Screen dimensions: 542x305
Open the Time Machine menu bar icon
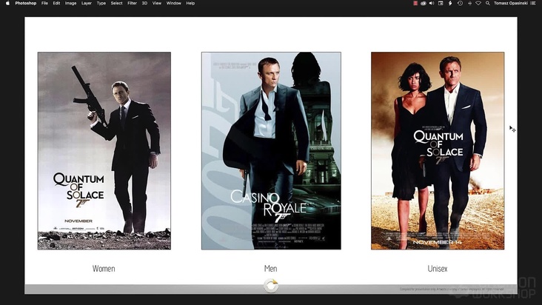coord(460,3)
